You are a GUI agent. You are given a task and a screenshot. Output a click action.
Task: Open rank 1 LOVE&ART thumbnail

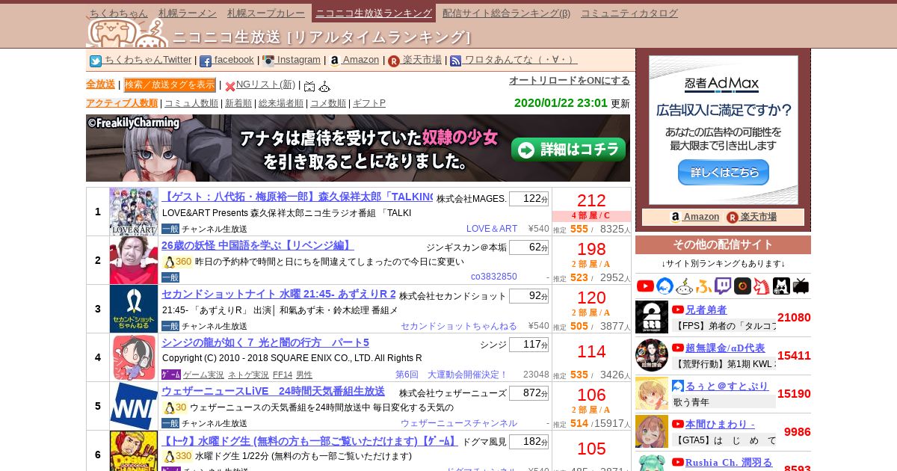coord(134,212)
